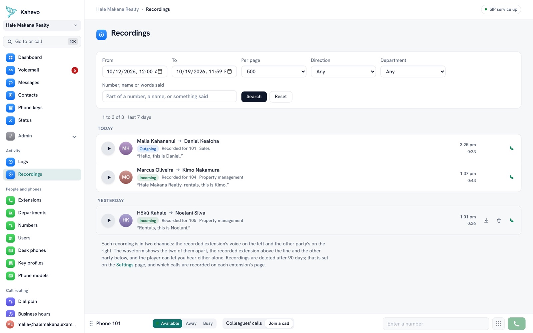Viewport: 533px width, 333px height.
Task: Click Hale Makana Realty breadcrumb link
Action: point(118,9)
